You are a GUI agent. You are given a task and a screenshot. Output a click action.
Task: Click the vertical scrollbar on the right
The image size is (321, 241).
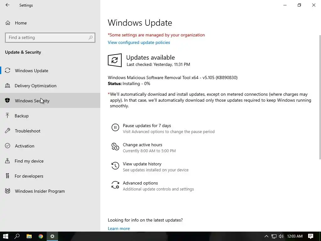click(320, 97)
